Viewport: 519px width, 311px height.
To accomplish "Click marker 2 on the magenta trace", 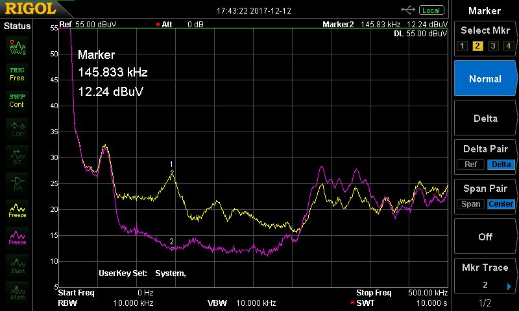I will (172, 248).
